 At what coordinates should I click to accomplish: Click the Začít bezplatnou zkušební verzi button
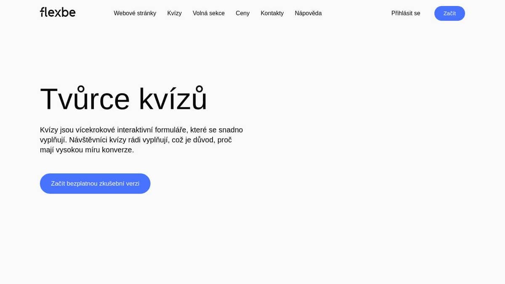95,183
